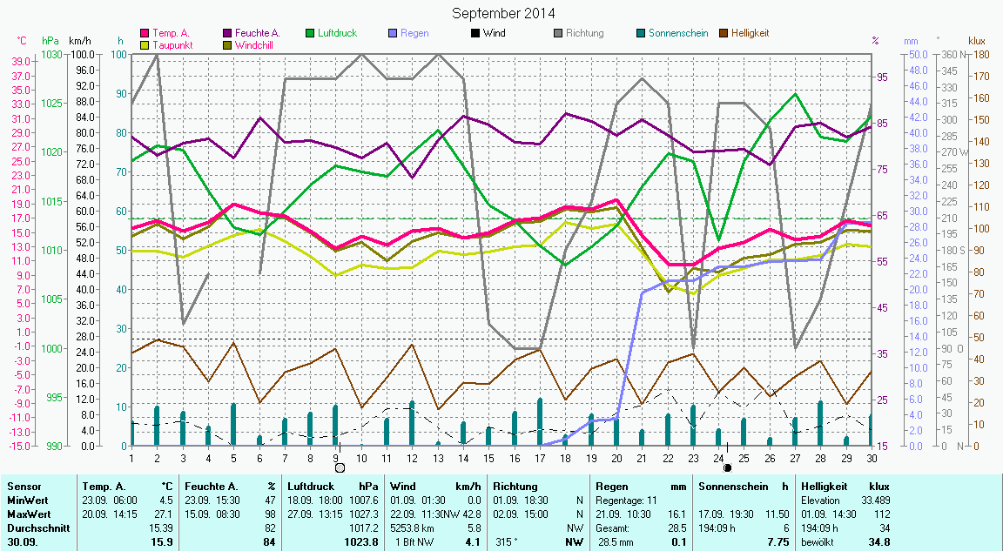The image size is (1003, 551).
Task: Click the Durchschnitt row label
Action: tap(35, 527)
